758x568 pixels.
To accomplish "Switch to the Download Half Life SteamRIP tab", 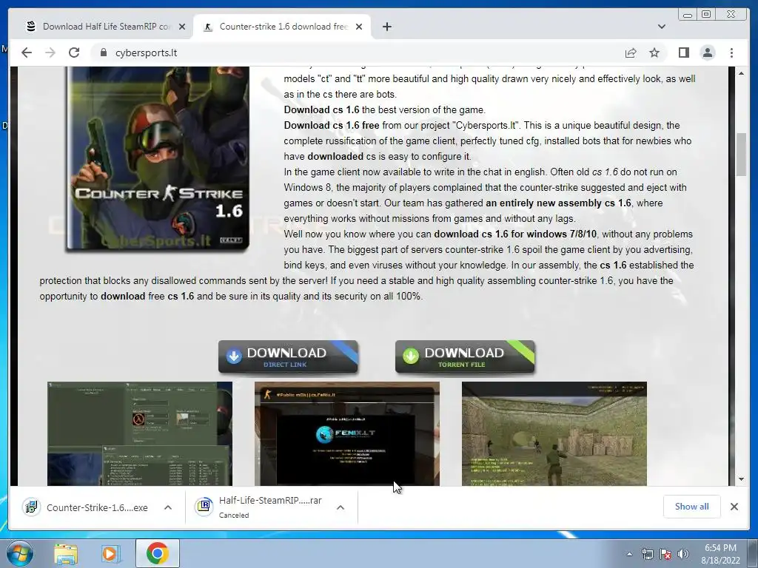I will point(104,27).
